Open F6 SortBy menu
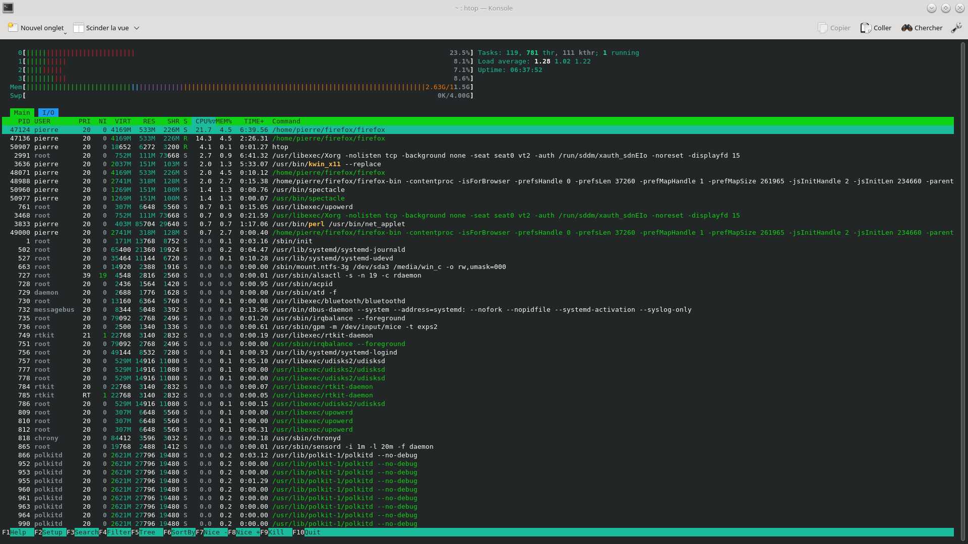Viewport: 968px width, 544px height. click(179, 532)
